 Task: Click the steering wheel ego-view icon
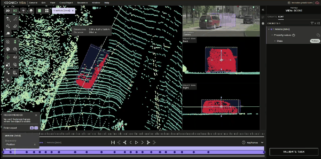click(x=8, y=49)
